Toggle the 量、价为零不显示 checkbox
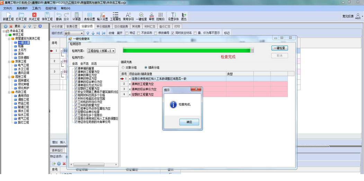 coord(195,33)
